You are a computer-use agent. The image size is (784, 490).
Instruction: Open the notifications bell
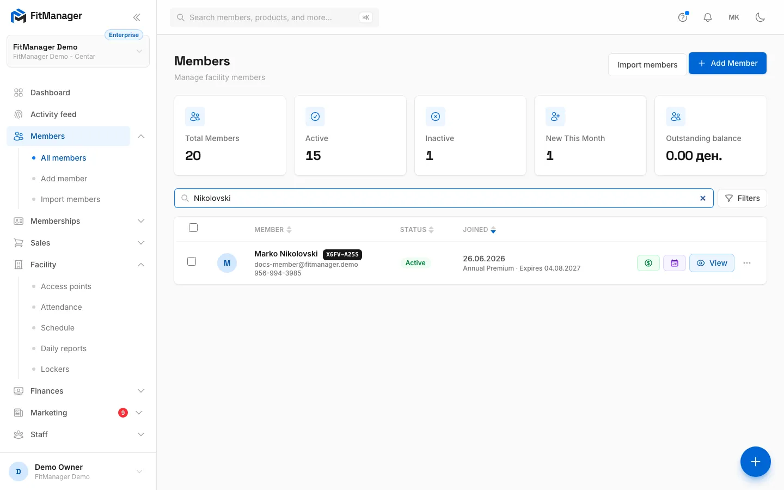708,17
